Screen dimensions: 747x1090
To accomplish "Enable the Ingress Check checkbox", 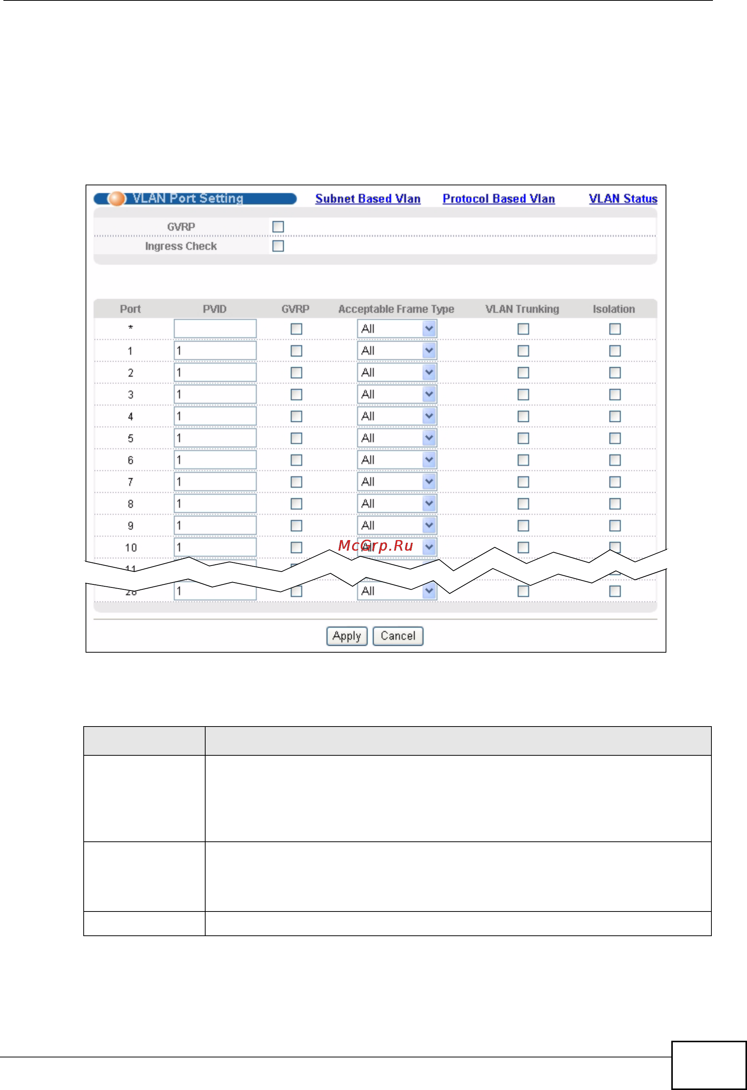I will 278,246.
